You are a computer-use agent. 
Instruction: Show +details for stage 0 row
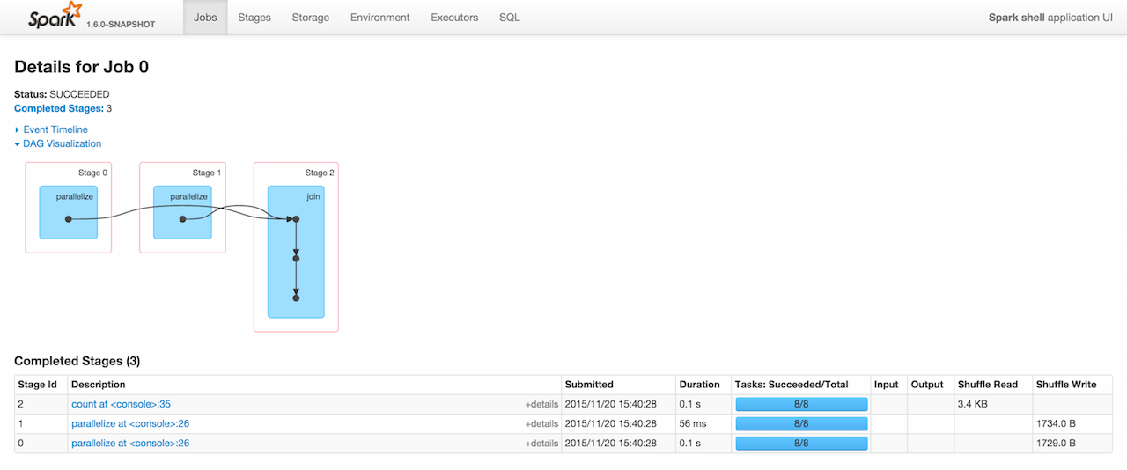(541, 444)
